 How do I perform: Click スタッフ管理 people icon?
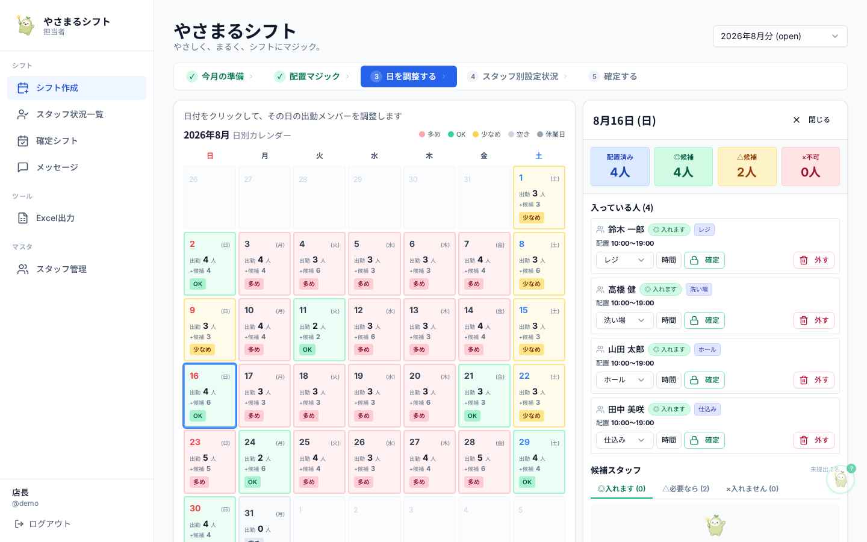(x=23, y=269)
